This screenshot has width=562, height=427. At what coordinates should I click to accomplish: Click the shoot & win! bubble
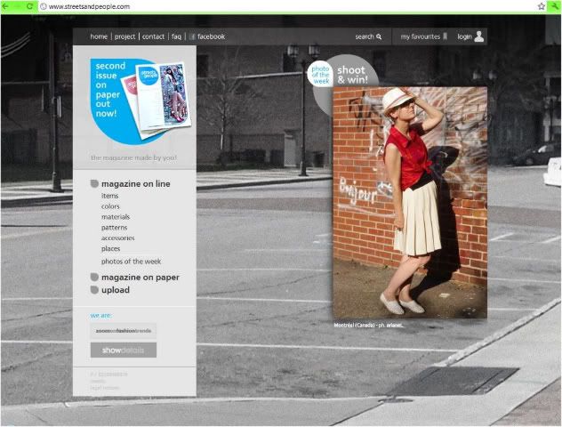coord(353,75)
